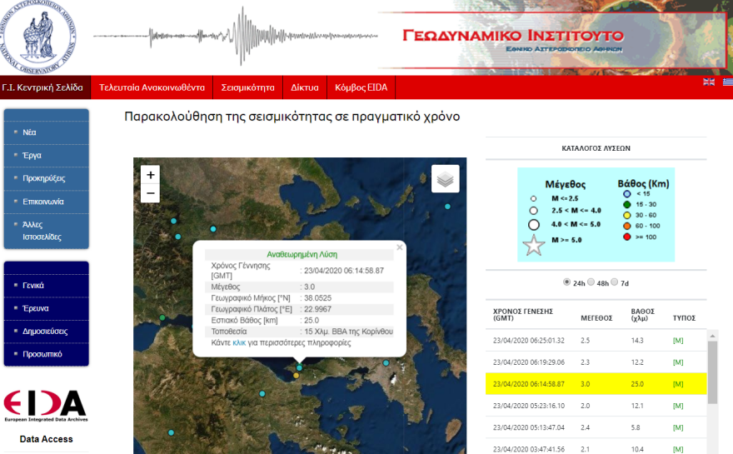Viewport: 733px width, 454px height.
Task: Open Άλλες Ιστοσελίδες sidebar link
Action: (x=42, y=231)
